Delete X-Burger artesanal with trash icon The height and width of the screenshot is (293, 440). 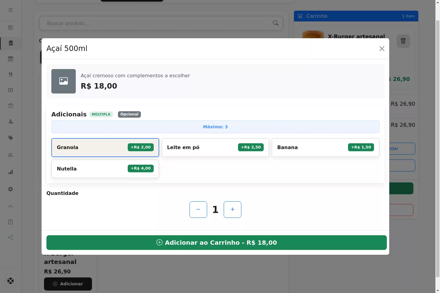[x=403, y=41]
